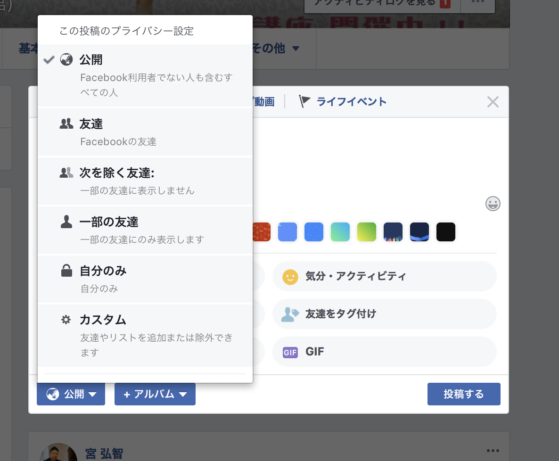Click the flag icon for ライフイベント
Viewport: 559px width, 461px height.
click(x=304, y=102)
